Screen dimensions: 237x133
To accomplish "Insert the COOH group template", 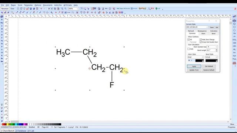I will [x=234, y=43].
